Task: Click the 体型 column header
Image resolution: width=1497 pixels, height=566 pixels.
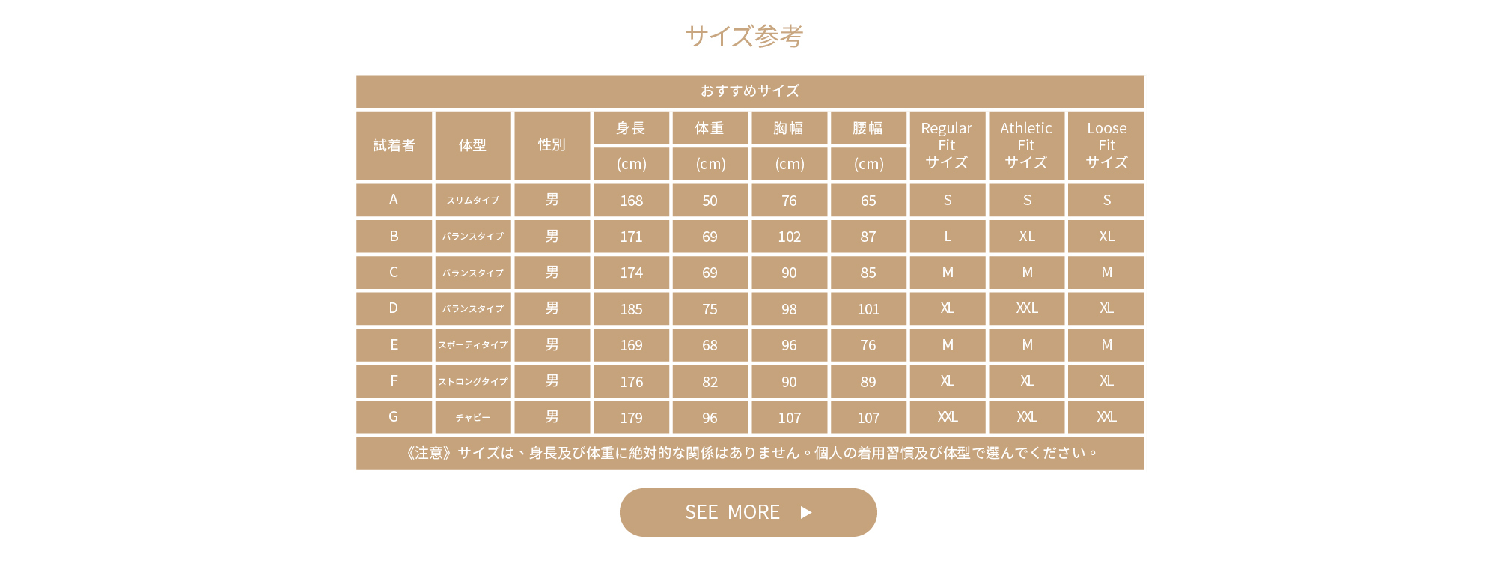Action: 473,145
